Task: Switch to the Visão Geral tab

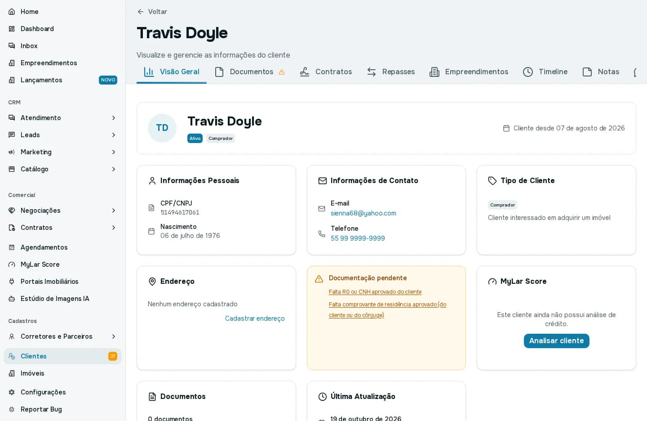Action: [172, 72]
